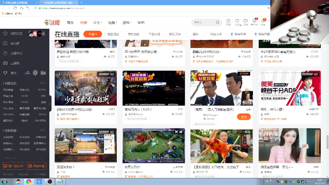329x185 pixels.
Task: Select the 直播 live tab
Action: coord(83,23)
